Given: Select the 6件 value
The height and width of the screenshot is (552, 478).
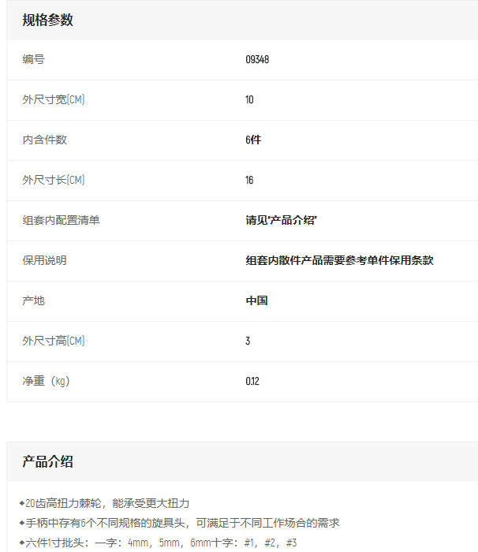Looking at the screenshot, I should 253,140.
